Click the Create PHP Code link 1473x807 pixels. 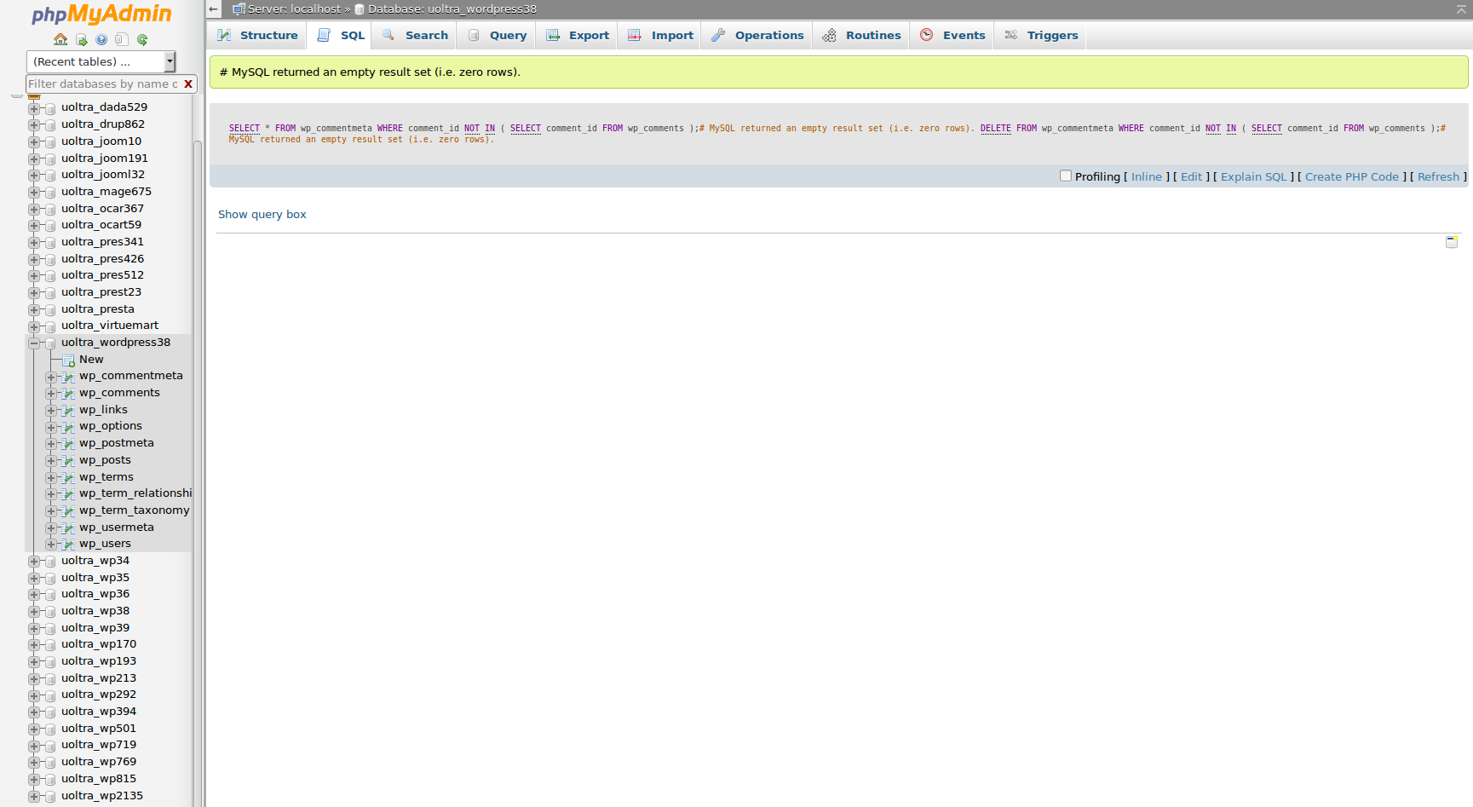1352,176
